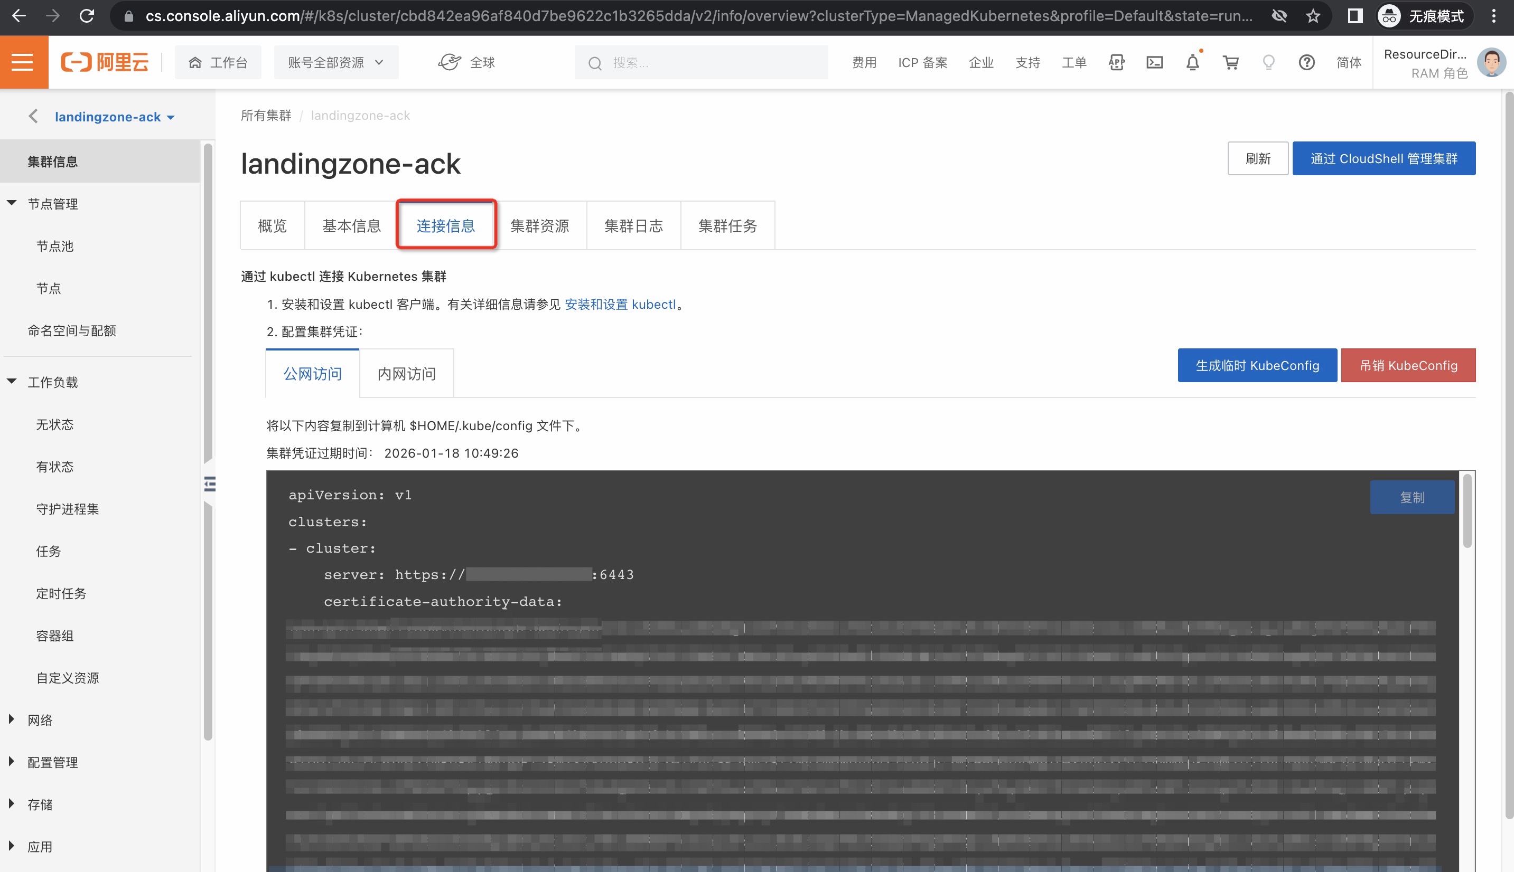Select the 连接信息 tab
1514x872 pixels.
[x=446, y=226]
